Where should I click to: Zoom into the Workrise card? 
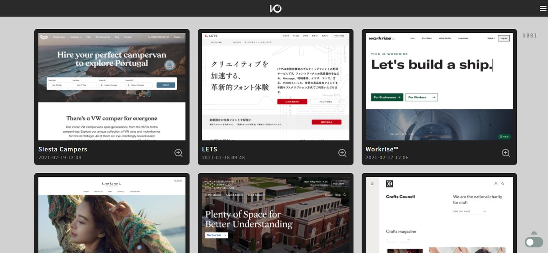click(x=506, y=153)
